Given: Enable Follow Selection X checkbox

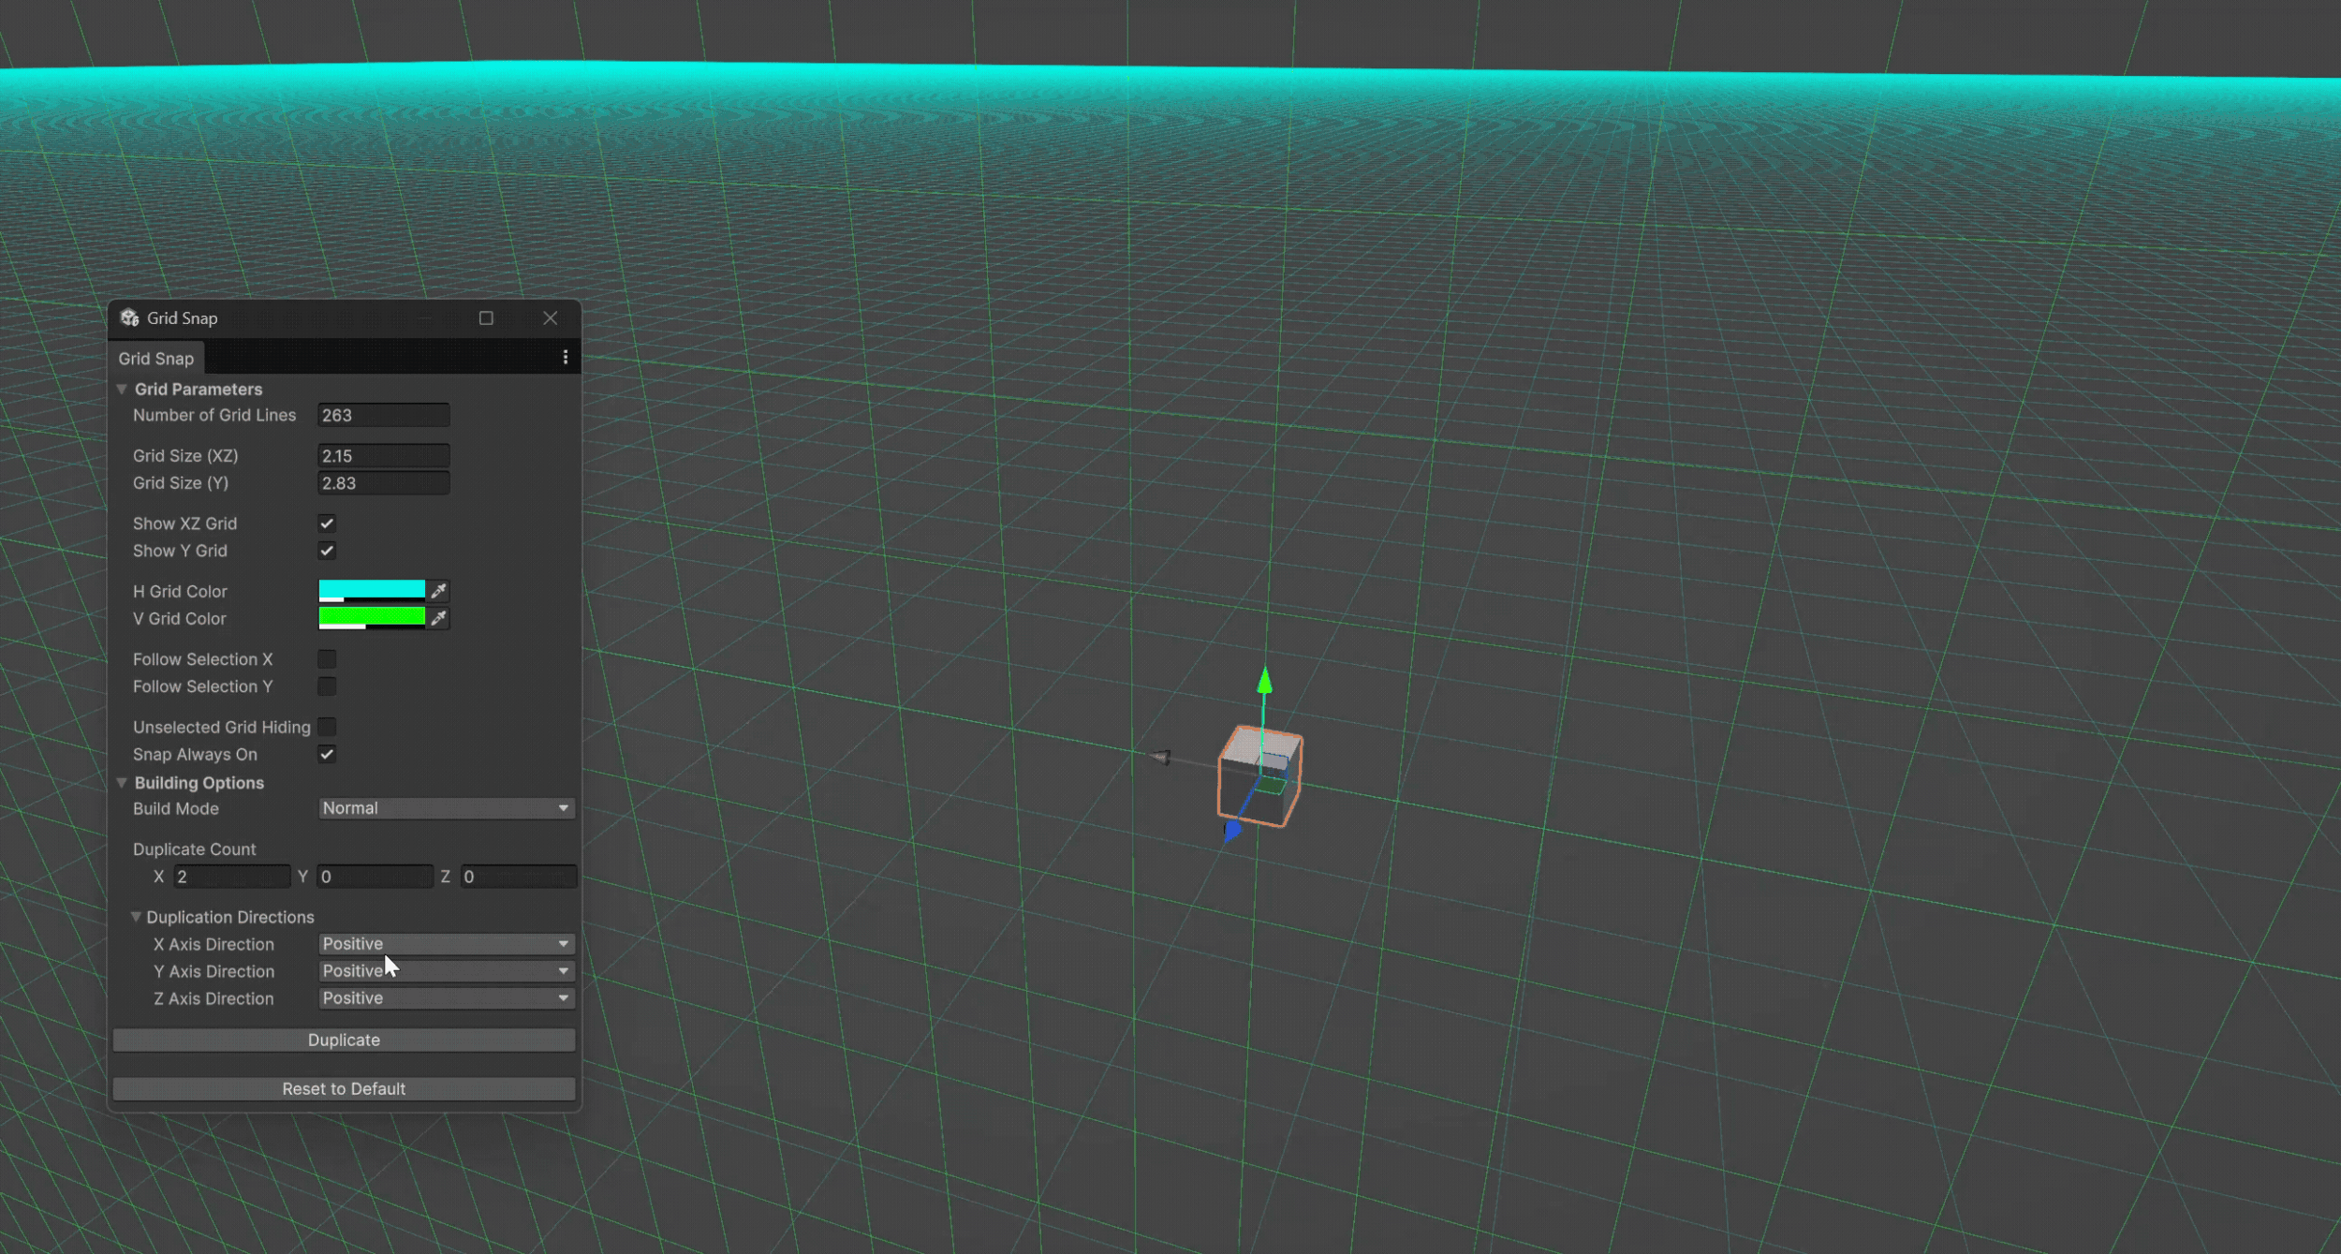Looking at the screenshot, I should 327,659.
